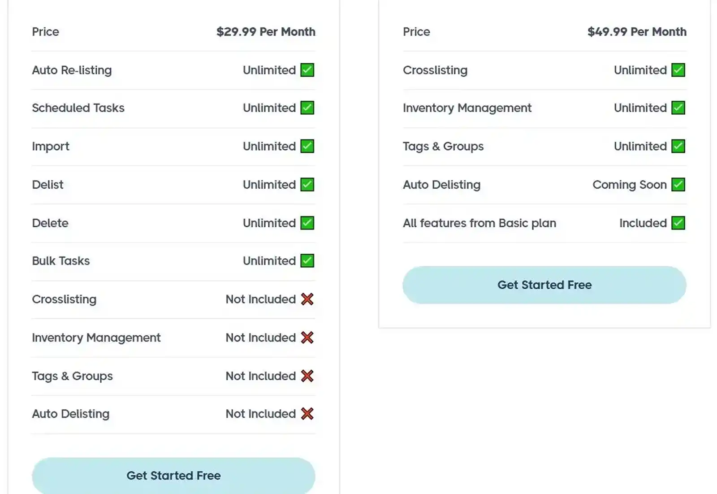Click the green checkmark beside Scheduled Tasks
717x494 pixels.
[307, 108]
